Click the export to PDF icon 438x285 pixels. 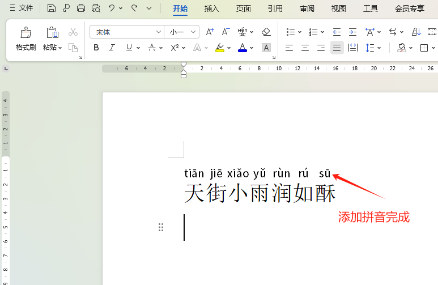(x=66, y=8)
